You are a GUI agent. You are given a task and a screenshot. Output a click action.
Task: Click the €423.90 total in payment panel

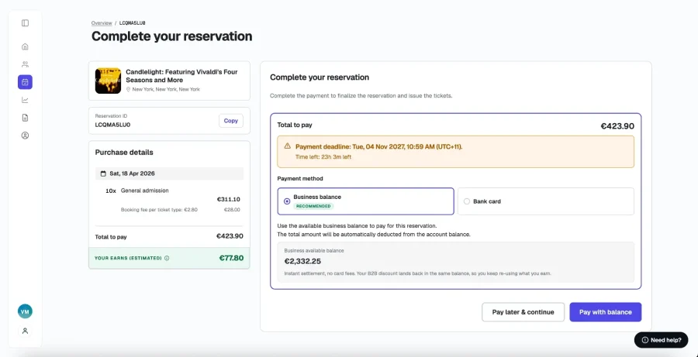click(617, 126)
